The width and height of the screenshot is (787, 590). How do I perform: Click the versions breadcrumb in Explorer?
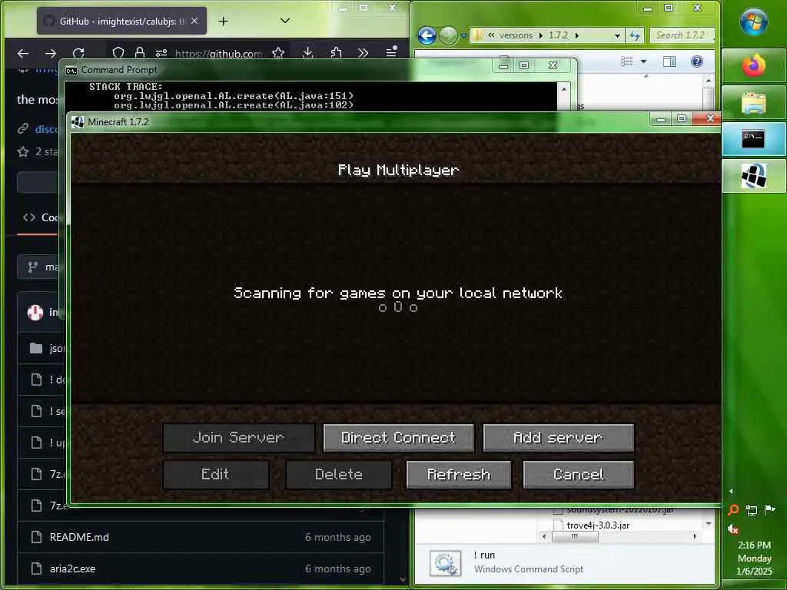coord(516,35)
